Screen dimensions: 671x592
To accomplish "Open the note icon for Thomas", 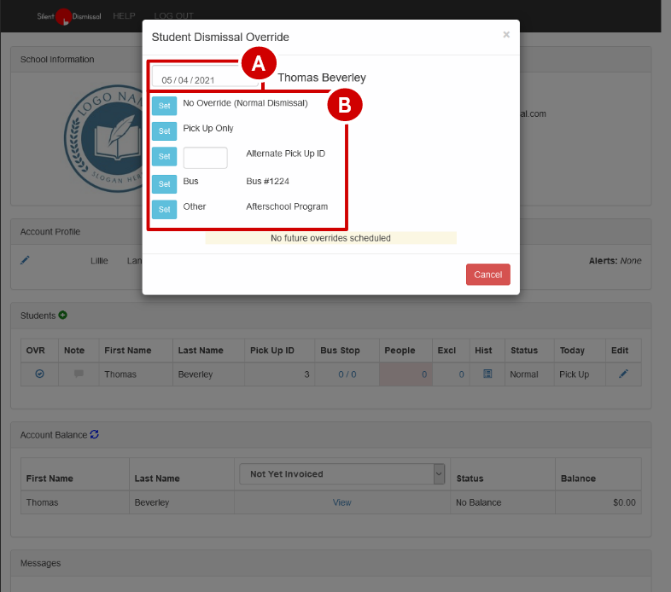I will 79,374.
